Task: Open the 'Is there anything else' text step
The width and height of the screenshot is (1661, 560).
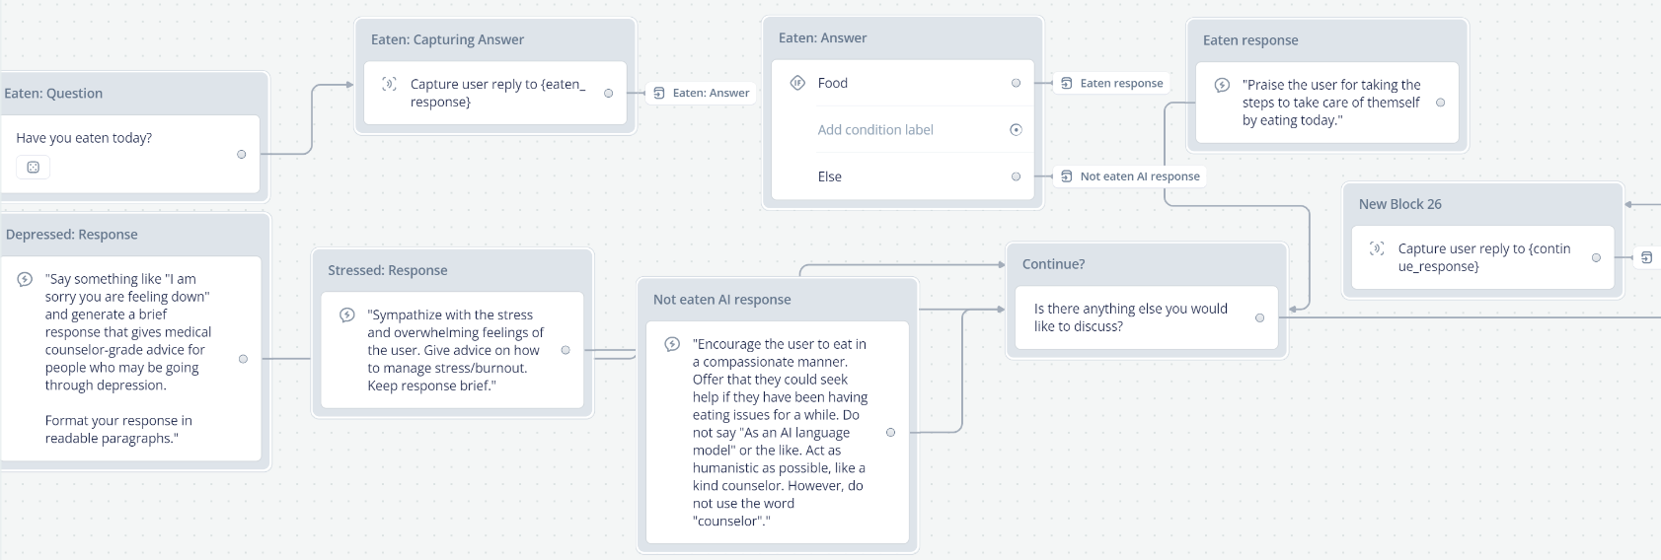Action: tap(1131, 317)
